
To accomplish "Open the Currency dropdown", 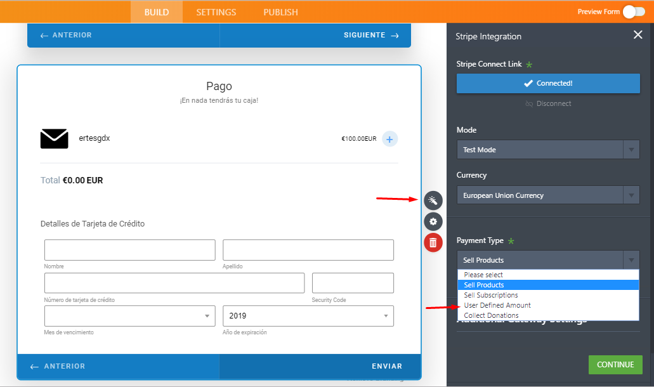I will click(548, 195).
